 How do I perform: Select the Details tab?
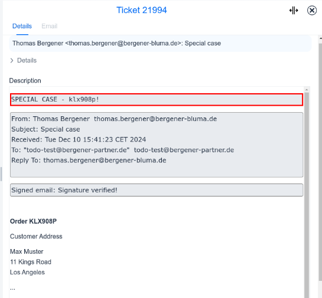click(22, 26)
